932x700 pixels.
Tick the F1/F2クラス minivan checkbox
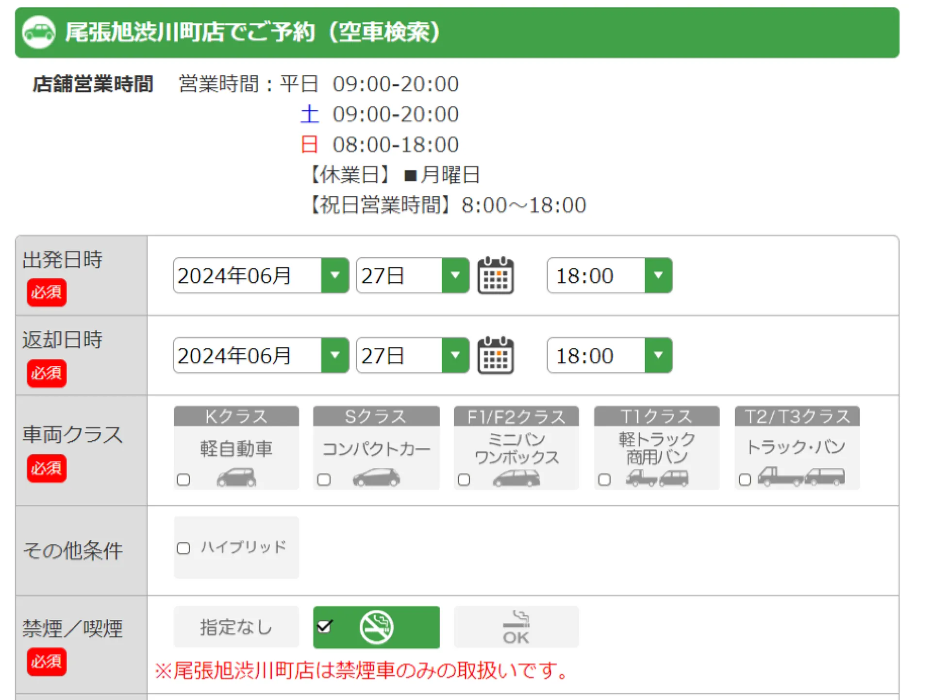(x=464, y=480)
